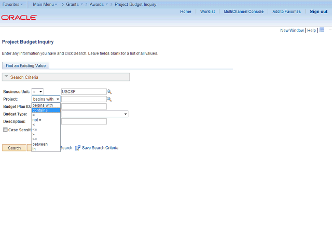Open Business Unit lookup magnifier icon
This screenshot has width=332, height=249.
109,92
